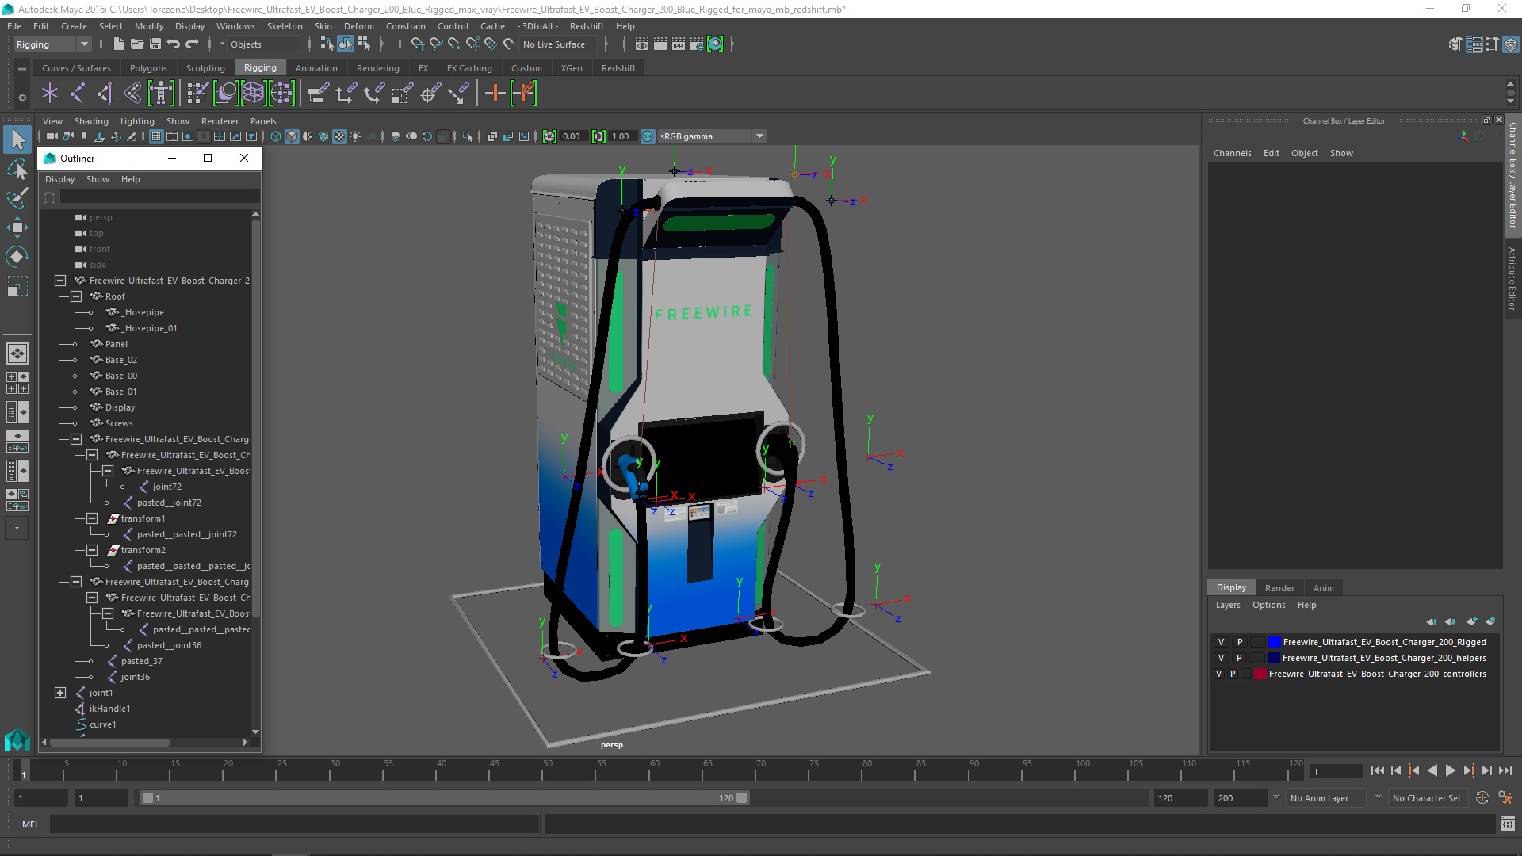Step to next keyframe
The width and height of the screenshot is (1522, 856).
(x=1469, y=770)
